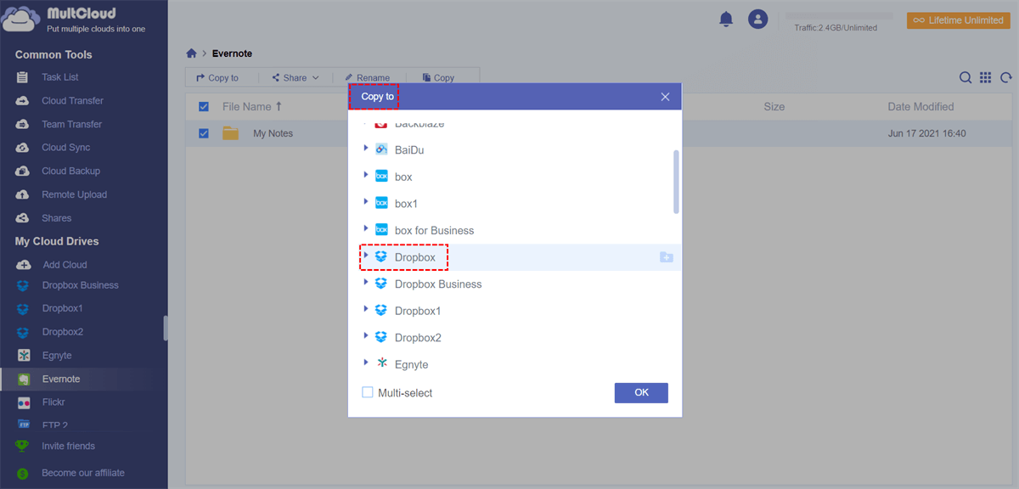Go to home breadcrumb icon
1019x489 pixels.
192,53
